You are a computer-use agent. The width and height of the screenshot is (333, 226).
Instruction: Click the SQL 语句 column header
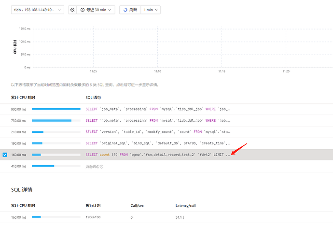click(93, 98)
